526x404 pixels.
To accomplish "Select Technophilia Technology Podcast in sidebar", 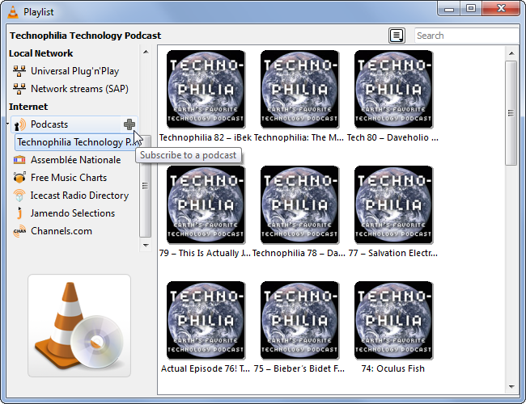I will [x=75, y=142].
